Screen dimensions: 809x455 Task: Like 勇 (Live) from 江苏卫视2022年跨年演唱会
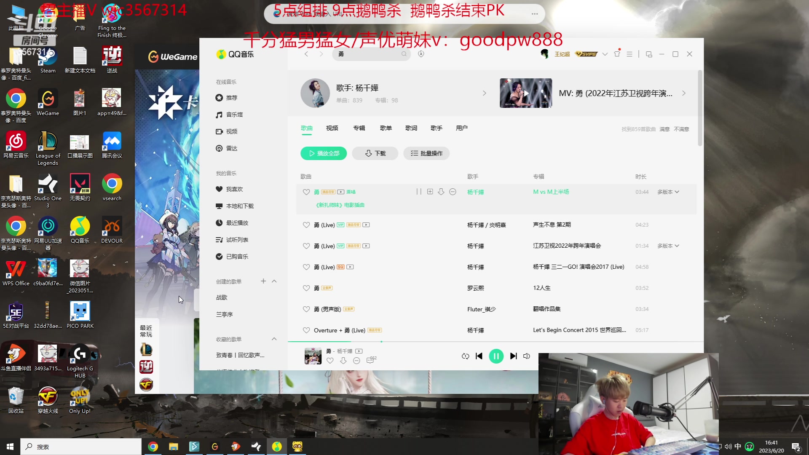pyautogui.click(x=306, y=246)
